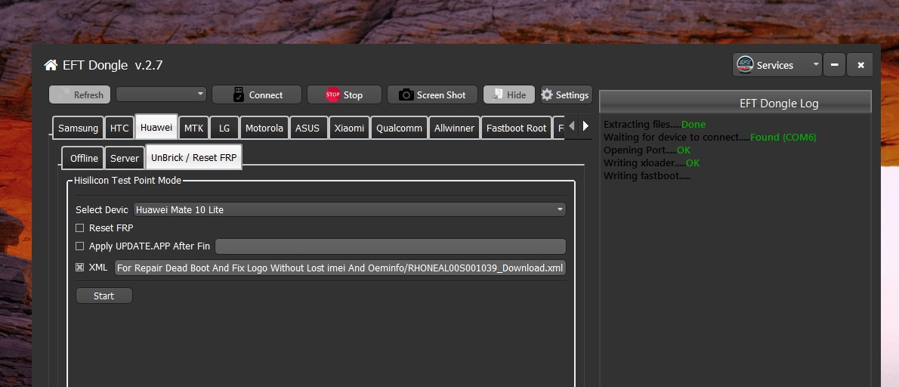This screenshot has width=899, height=387.
Task: Open the Xiaomi tab
Action: (349, 128)
